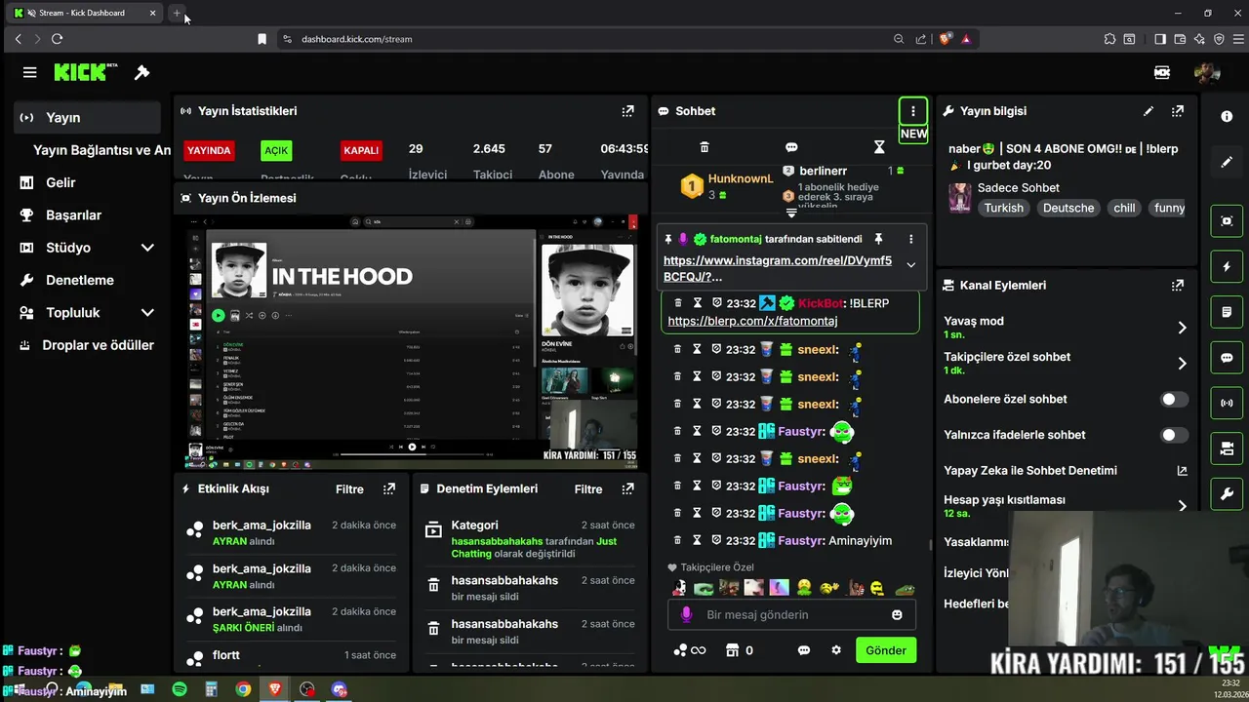1249x702 pixels.
Task: Click the Turkish tag
Action: 1004,208
